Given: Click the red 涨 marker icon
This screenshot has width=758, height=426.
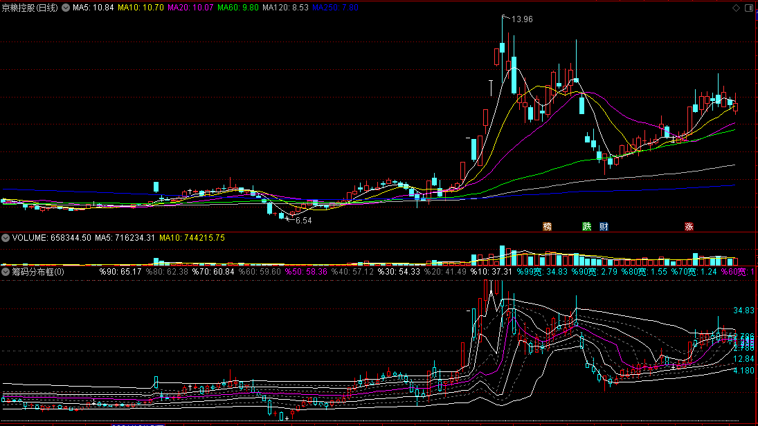Looking at the screenshot, I should (689, 227).
